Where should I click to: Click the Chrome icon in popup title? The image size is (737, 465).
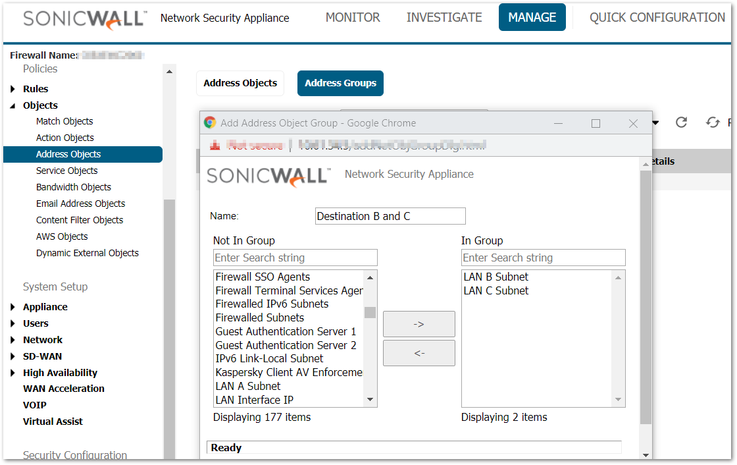(x=210, y=123)
